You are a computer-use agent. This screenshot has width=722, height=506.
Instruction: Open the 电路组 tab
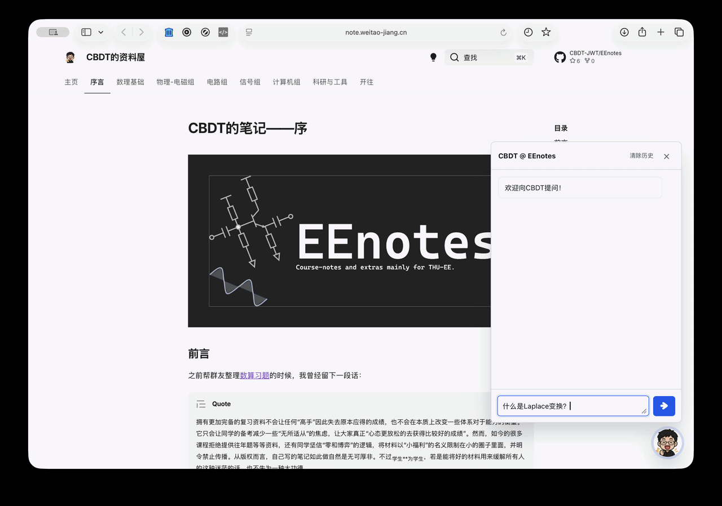217,82
